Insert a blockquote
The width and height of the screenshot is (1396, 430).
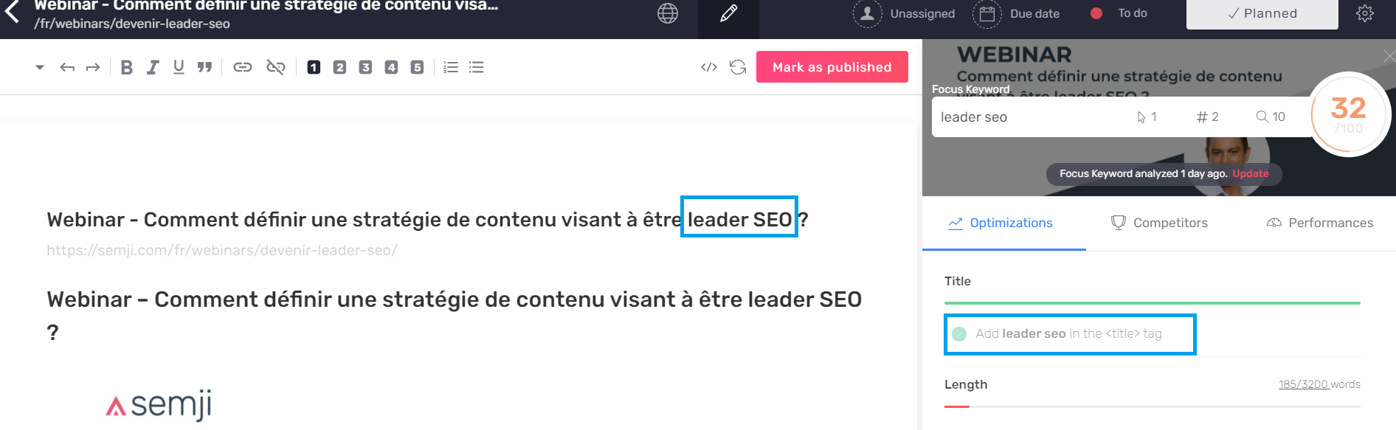pos(204,67)
